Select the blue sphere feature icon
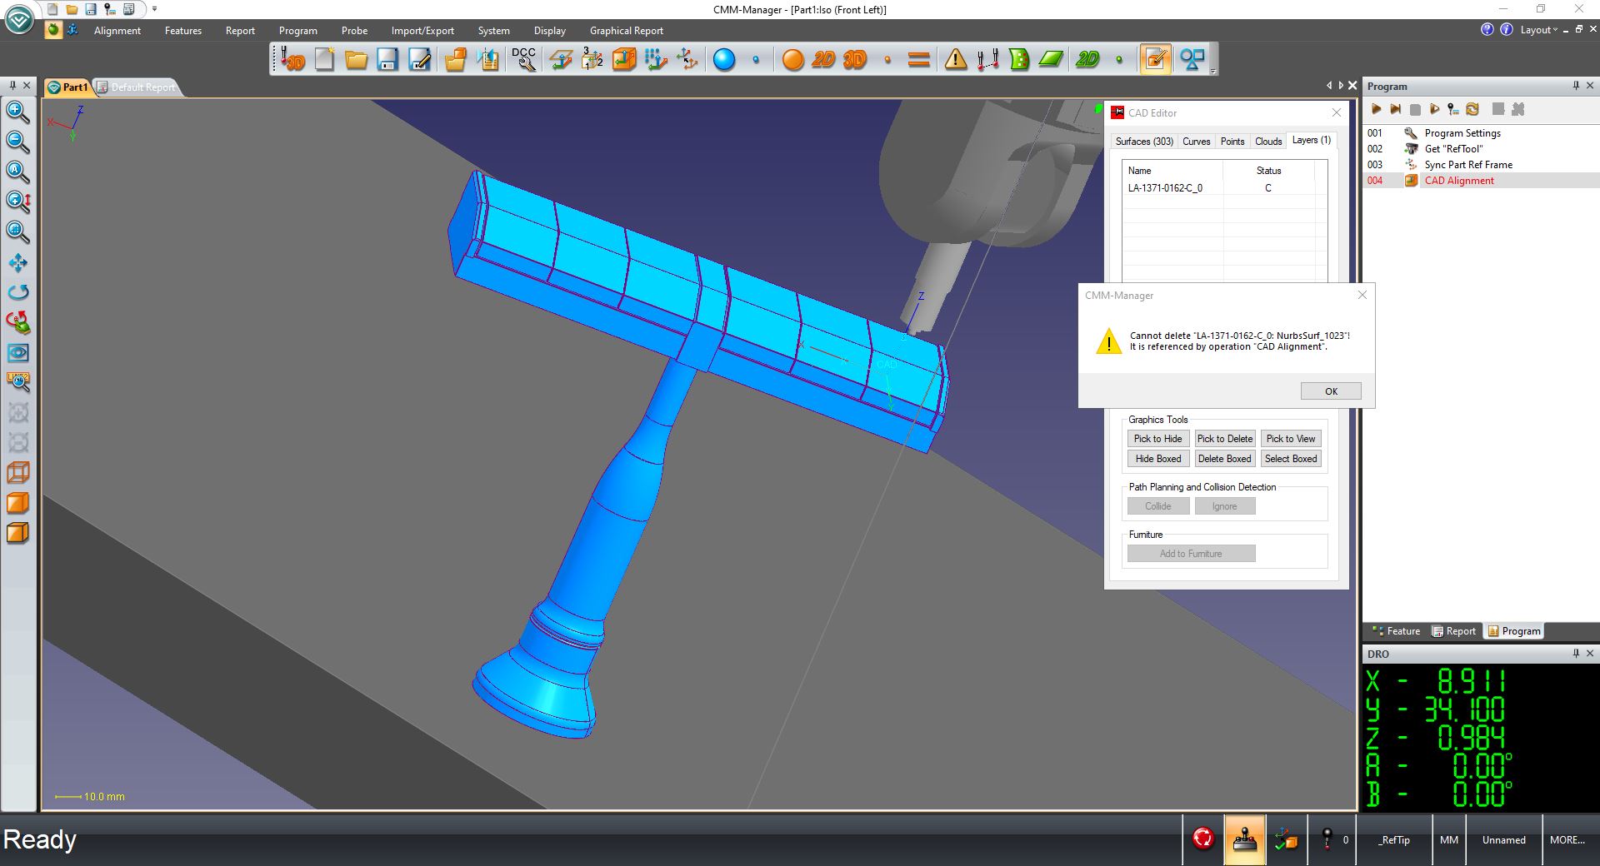The height and width of the screenshot is (866, 1600). click(724, 60)
